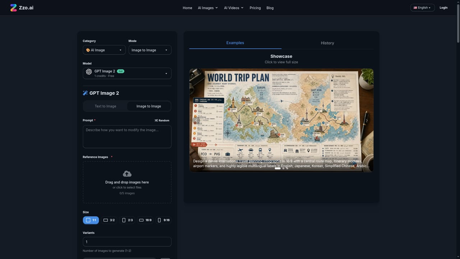
Task: Click the reference images drop zone
Action: 127,182
